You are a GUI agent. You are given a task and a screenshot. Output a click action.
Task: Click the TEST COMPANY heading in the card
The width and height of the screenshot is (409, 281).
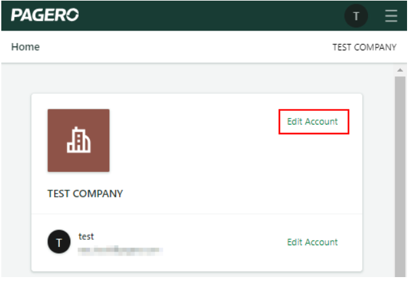tap(85, 194)
